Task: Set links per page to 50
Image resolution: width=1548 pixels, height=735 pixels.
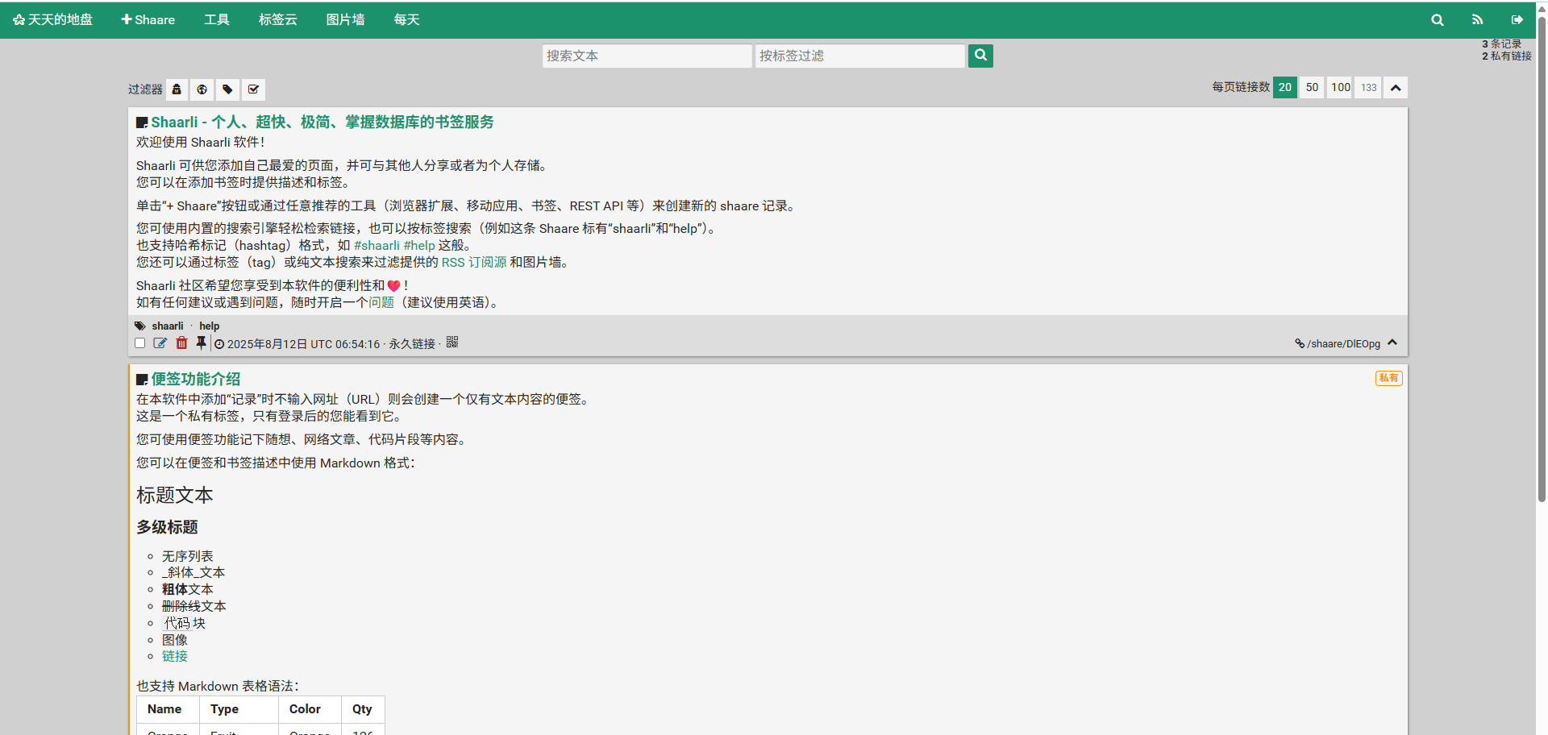Action: (1312, 87)
